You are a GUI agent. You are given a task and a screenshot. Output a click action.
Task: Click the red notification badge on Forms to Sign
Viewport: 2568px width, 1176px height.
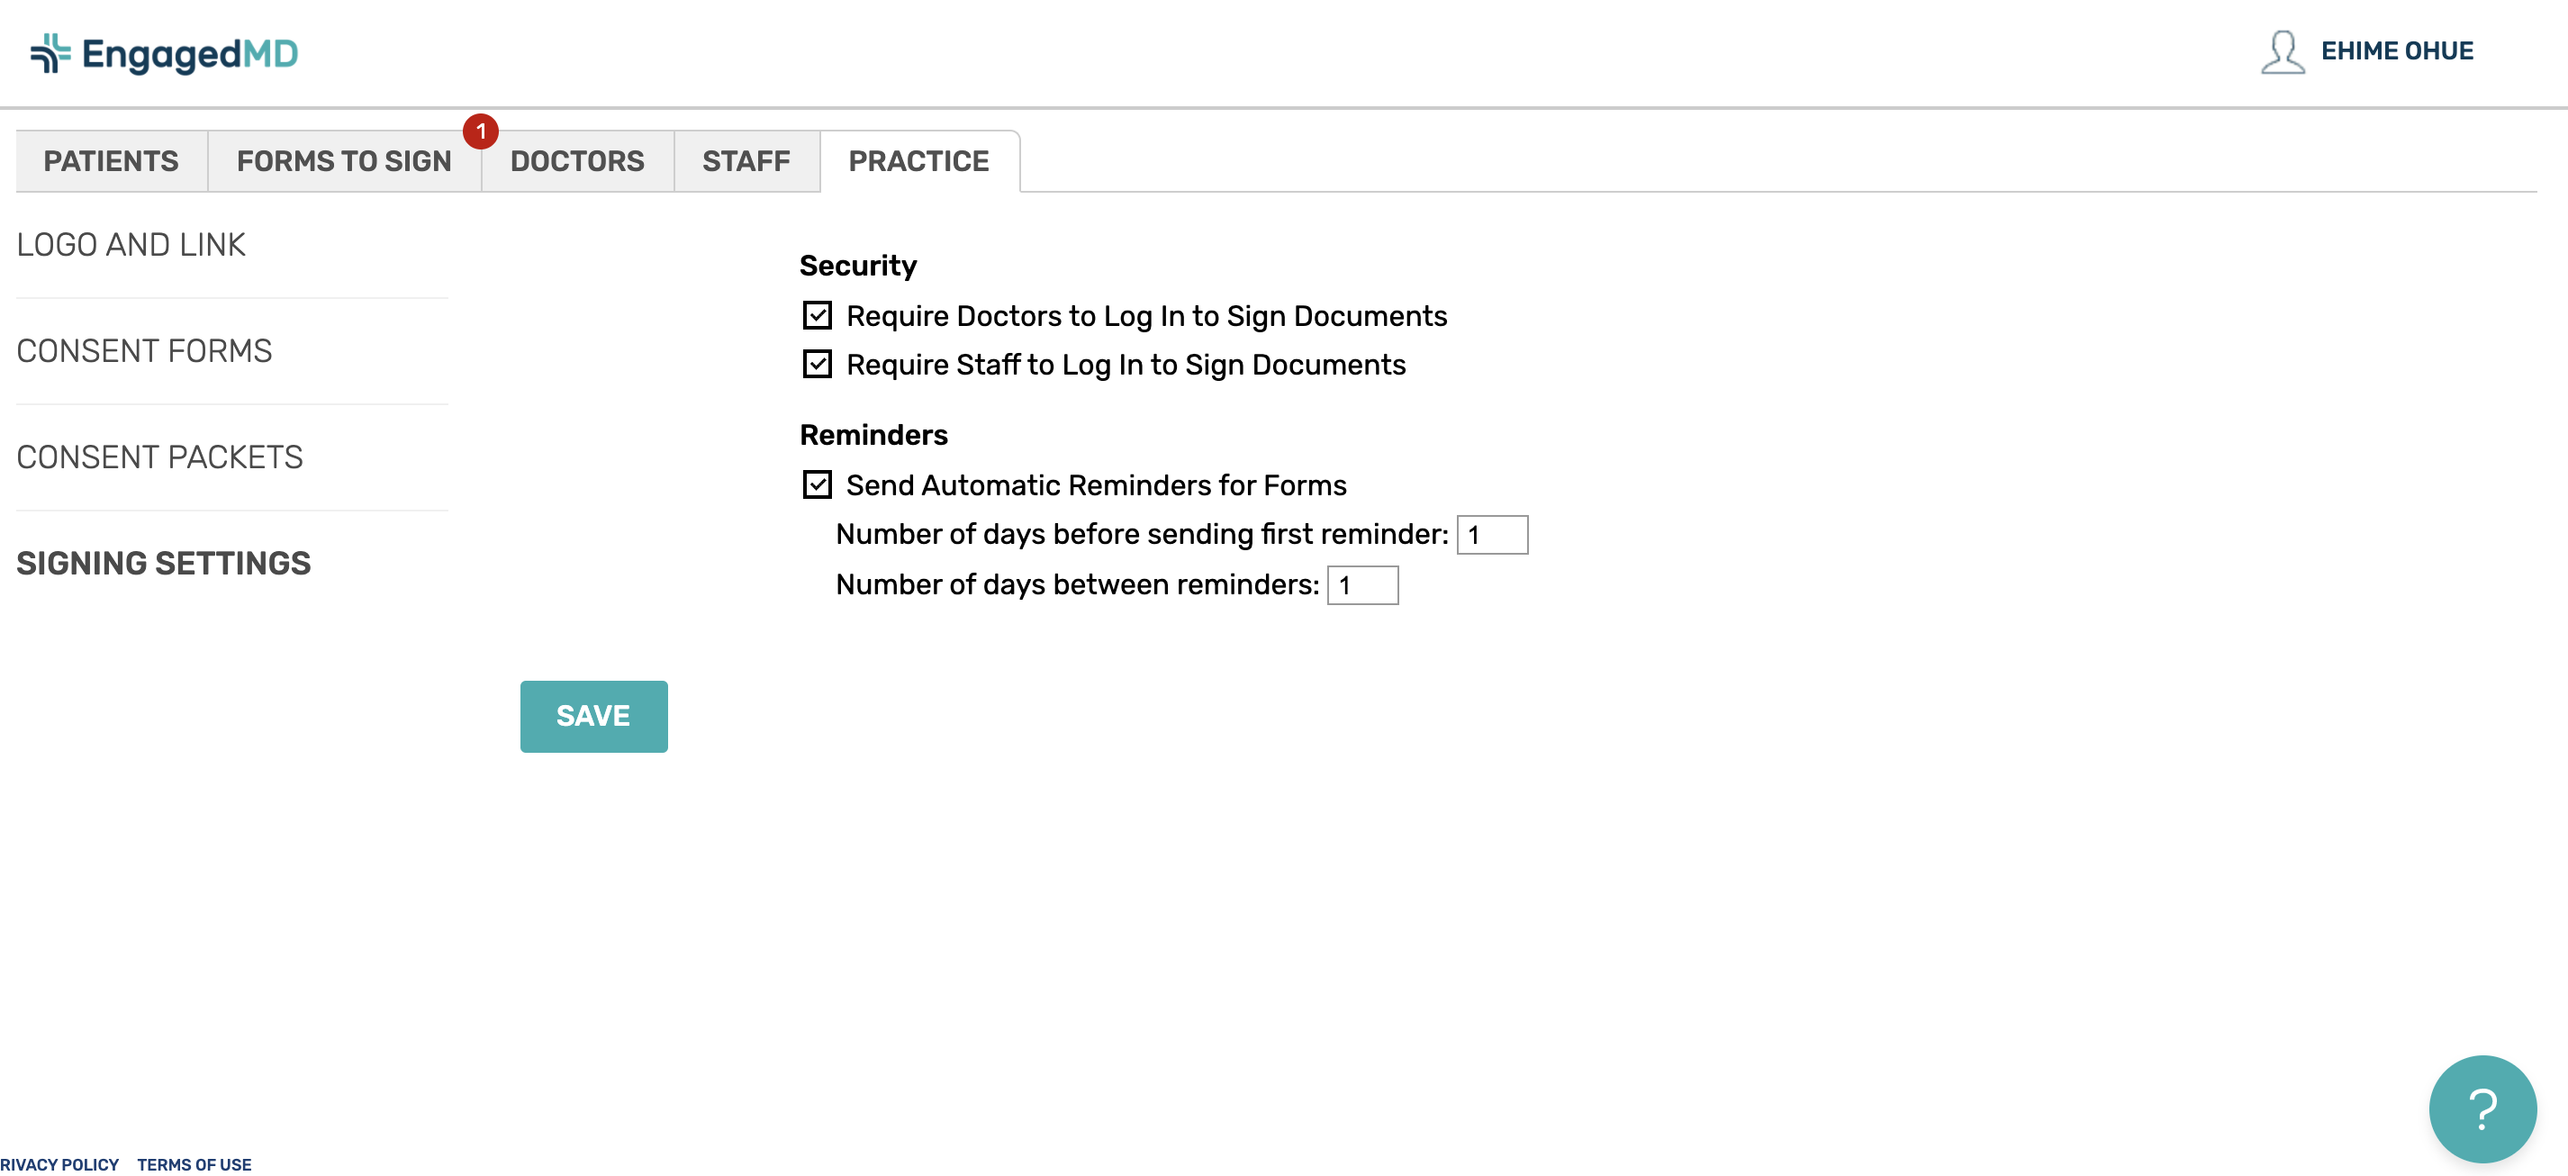pos(480,130)
